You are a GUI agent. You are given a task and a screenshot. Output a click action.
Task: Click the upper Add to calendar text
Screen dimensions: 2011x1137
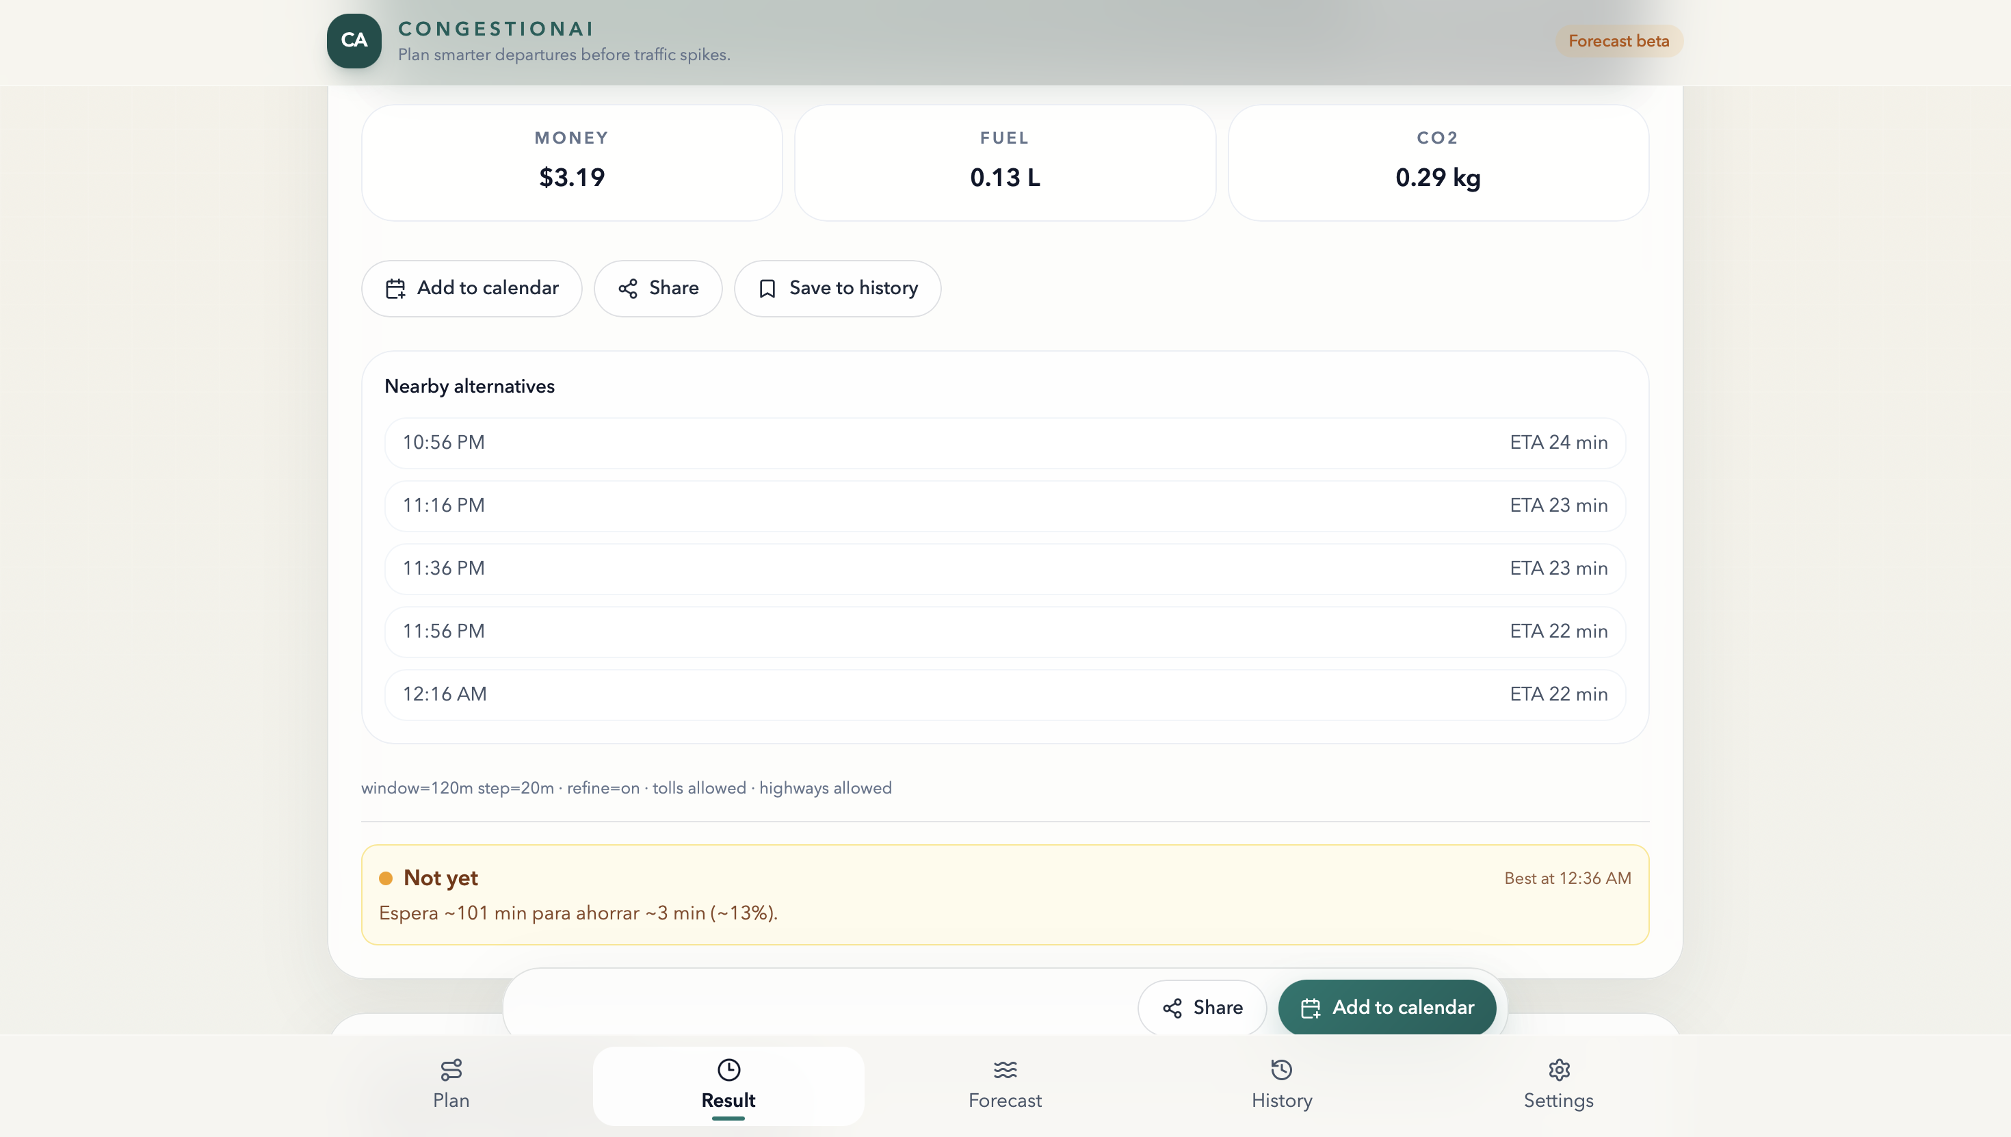[488, 288]
